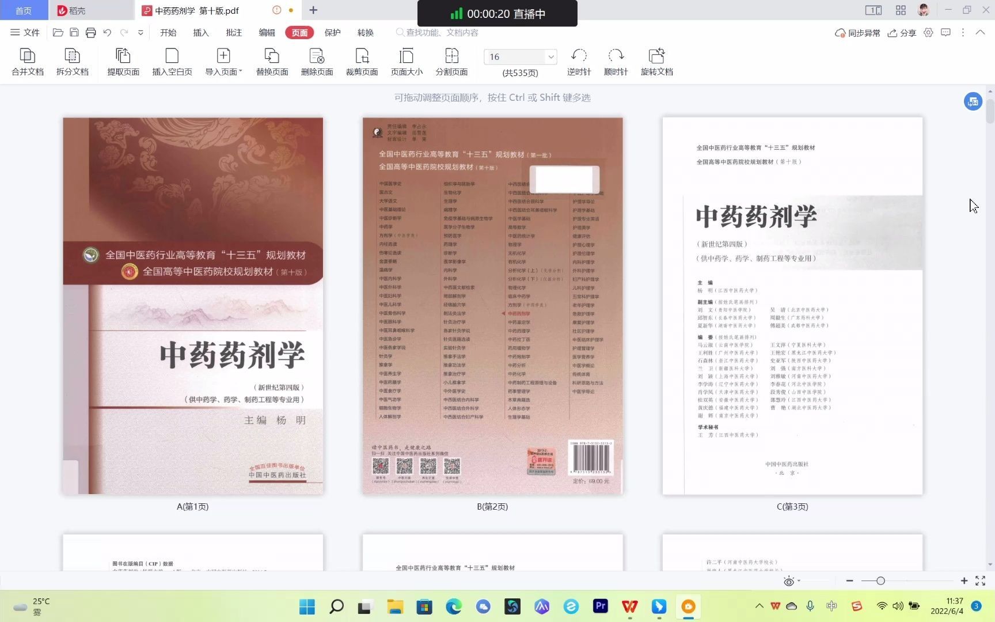This screenshot has width=995, height=622.
Task: Collapse the ribbon with chevron arrow
Action: 980,33
